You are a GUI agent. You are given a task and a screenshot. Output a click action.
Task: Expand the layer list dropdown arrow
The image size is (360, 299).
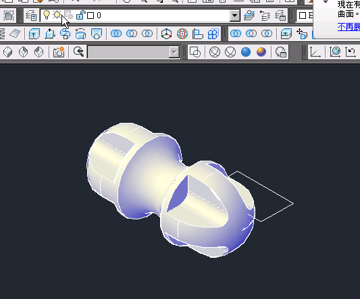[x=234, y=16]
